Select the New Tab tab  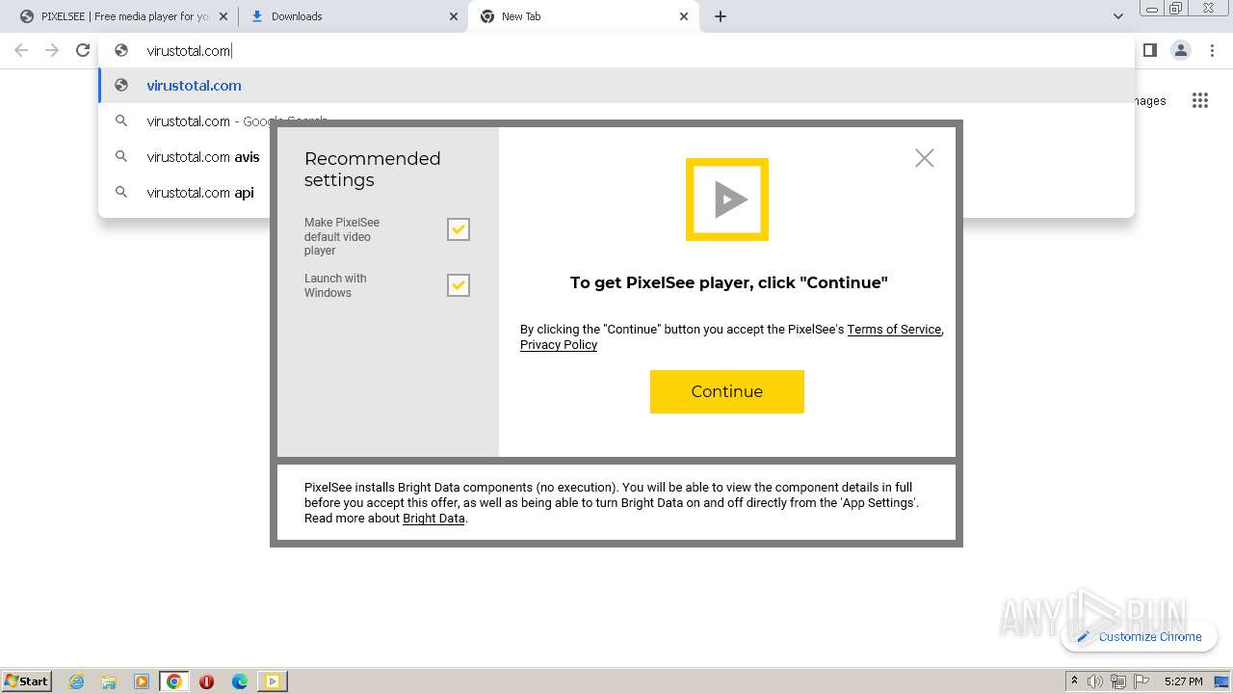[584, 16]
